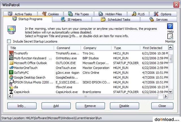Select the BrainSystems company cell
The image size is (181, 122).
click(92, 92)
